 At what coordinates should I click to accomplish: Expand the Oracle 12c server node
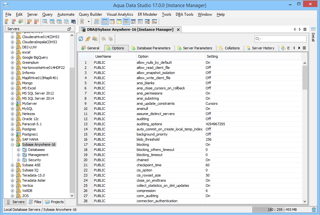pyautogui.click(x=13, y=119)
